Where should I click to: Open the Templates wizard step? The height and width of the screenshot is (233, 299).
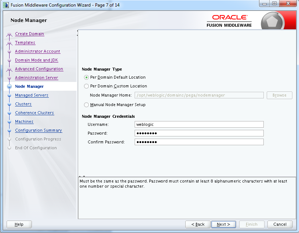[x=25, y=42]
